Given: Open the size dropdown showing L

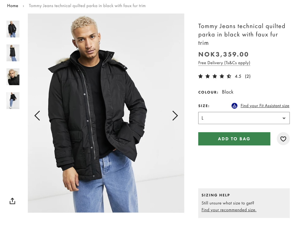Looking at the screenshot, I should pos(244,118).
